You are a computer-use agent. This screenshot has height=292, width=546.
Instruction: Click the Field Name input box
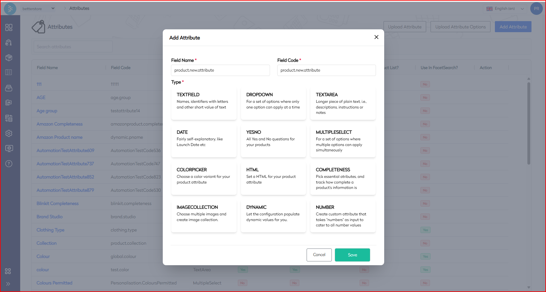pos(220,70)
